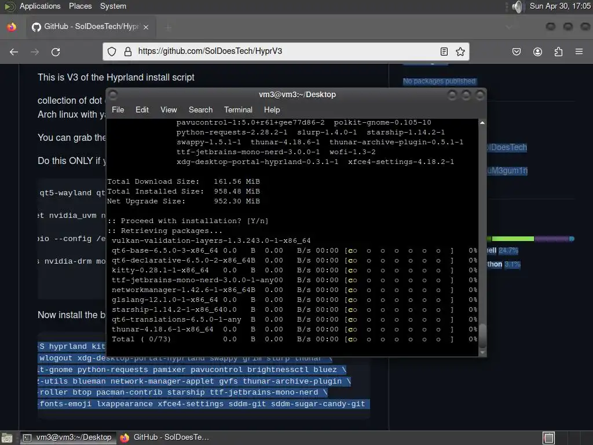Click the green segment of the languages bar
Viewport: 593px width, 445px height.
pos(513,239)
